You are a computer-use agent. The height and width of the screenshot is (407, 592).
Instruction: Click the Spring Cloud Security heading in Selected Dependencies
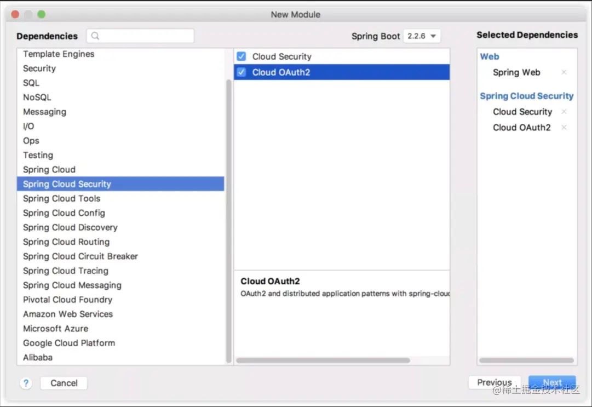tap(527, 96)
